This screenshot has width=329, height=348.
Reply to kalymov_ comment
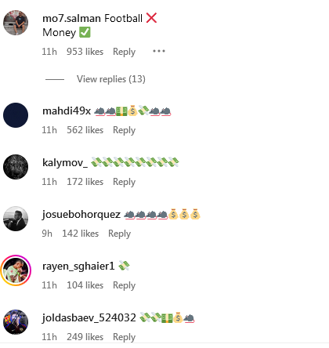[x=125, y=182]
